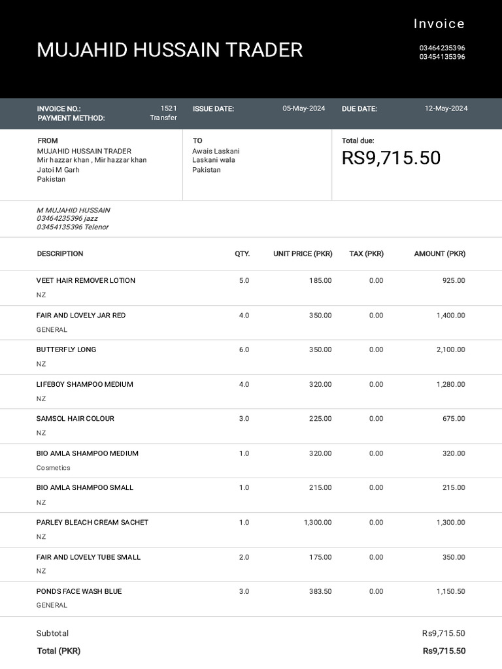Click the MUJAHID HUSSAIN TRADER header title

click(x=169, y=50)
